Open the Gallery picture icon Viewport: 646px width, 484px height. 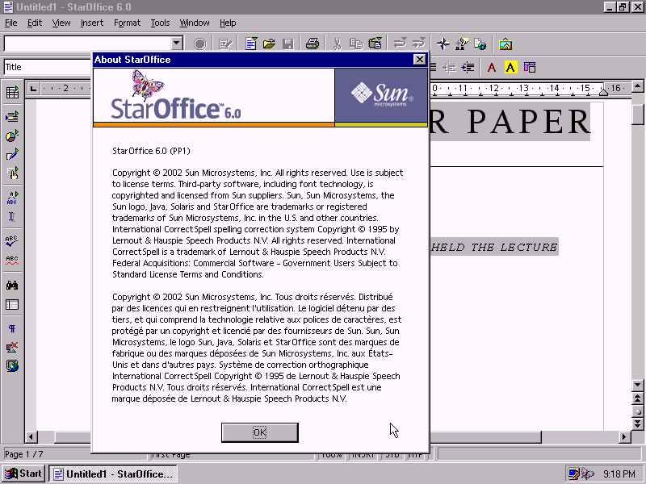click(505, 44)
